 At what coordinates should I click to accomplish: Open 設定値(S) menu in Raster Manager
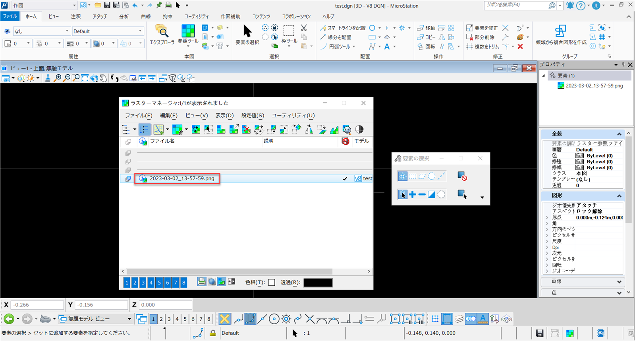coord(253,116)
